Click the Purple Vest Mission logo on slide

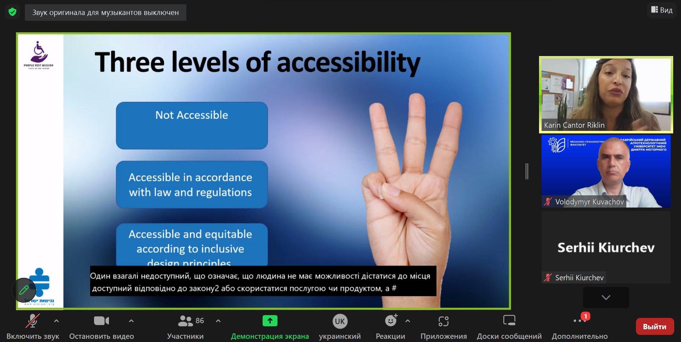tap(39, 55)
